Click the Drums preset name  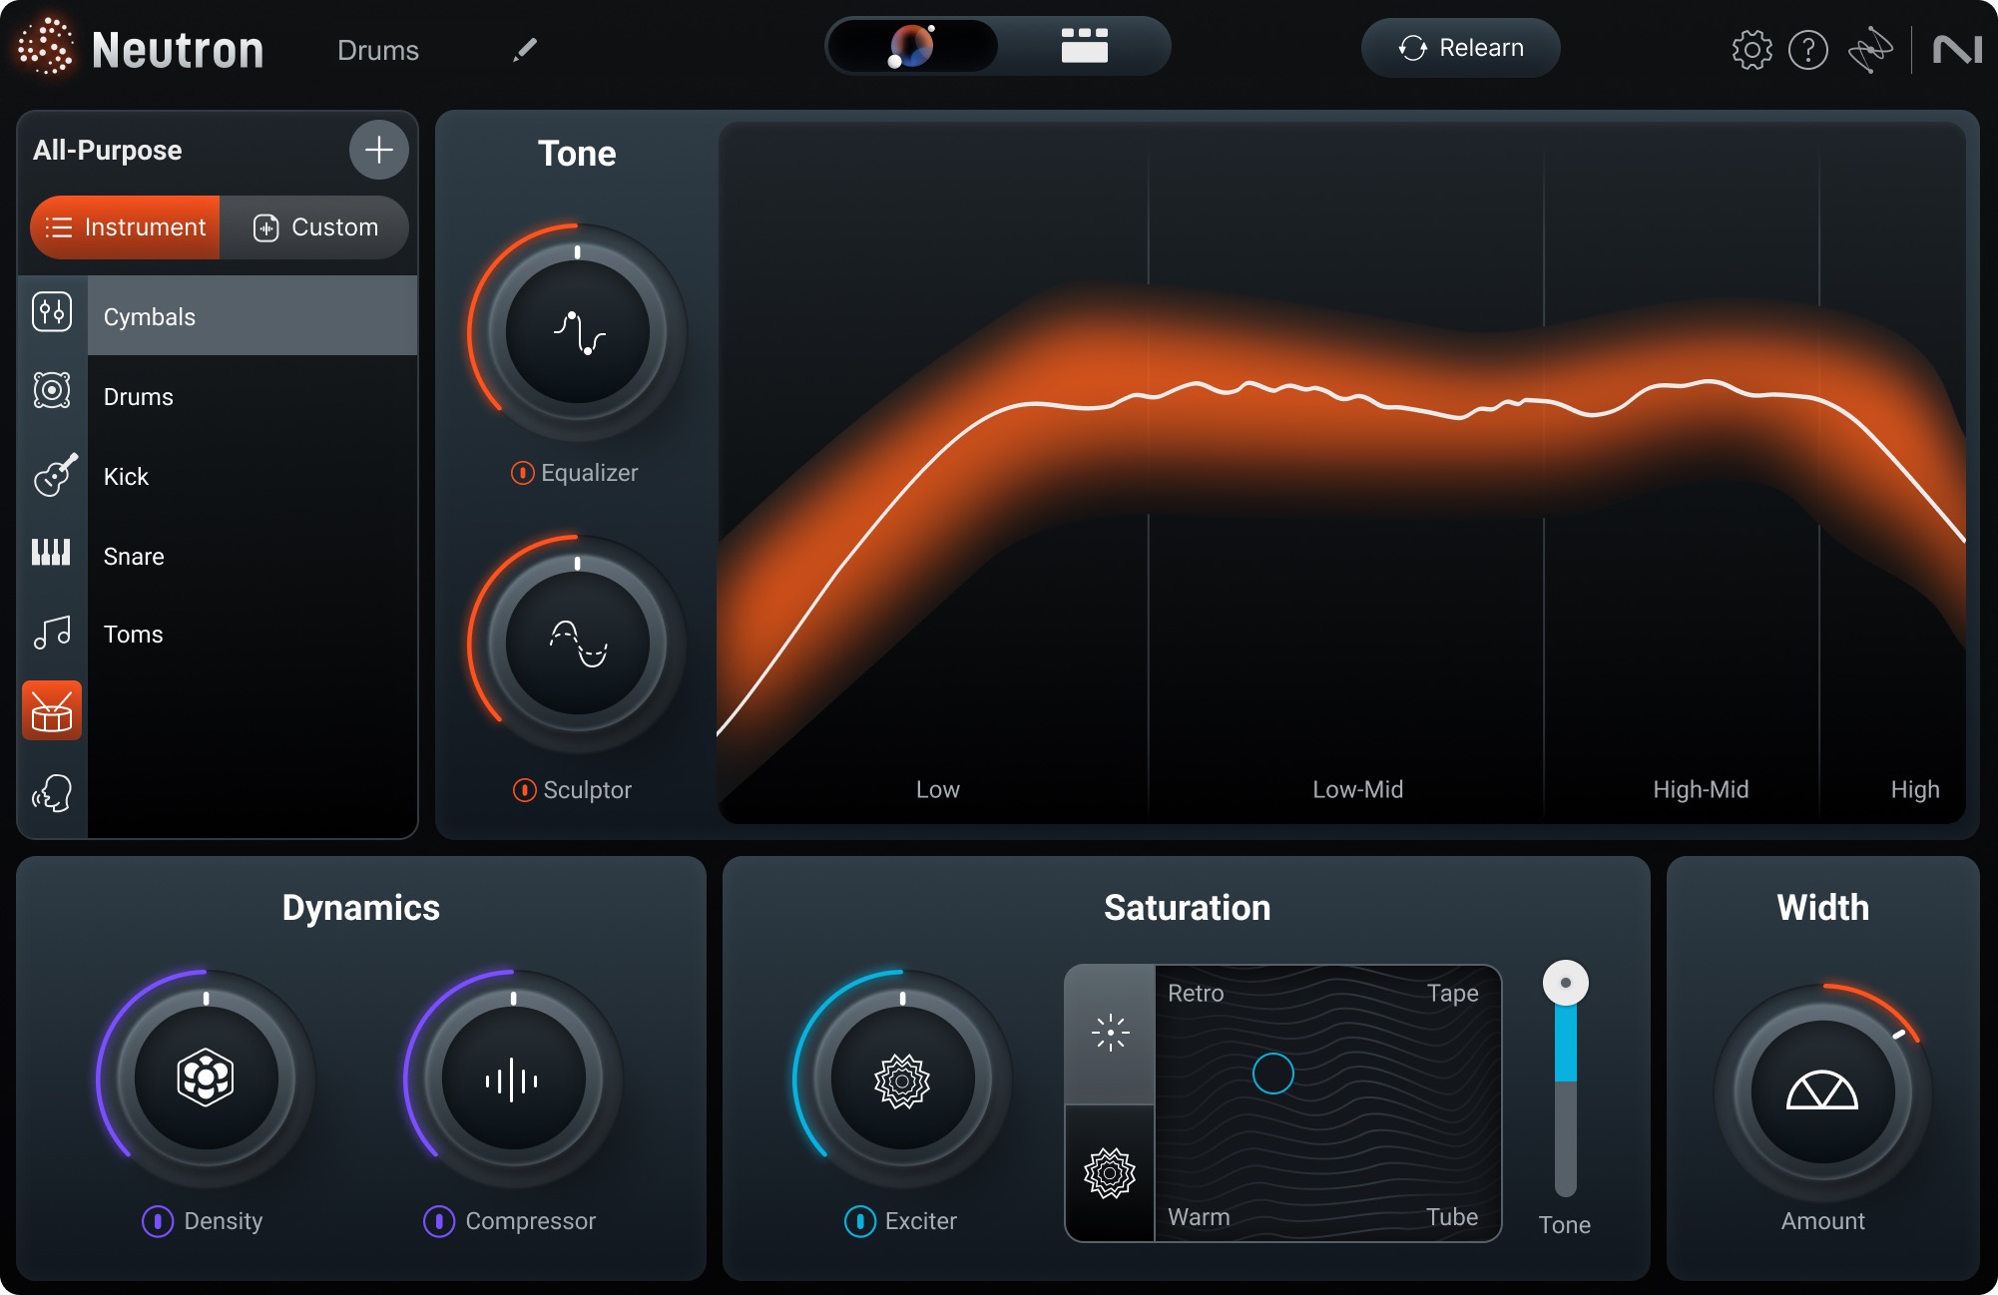(x=378, y=50)
